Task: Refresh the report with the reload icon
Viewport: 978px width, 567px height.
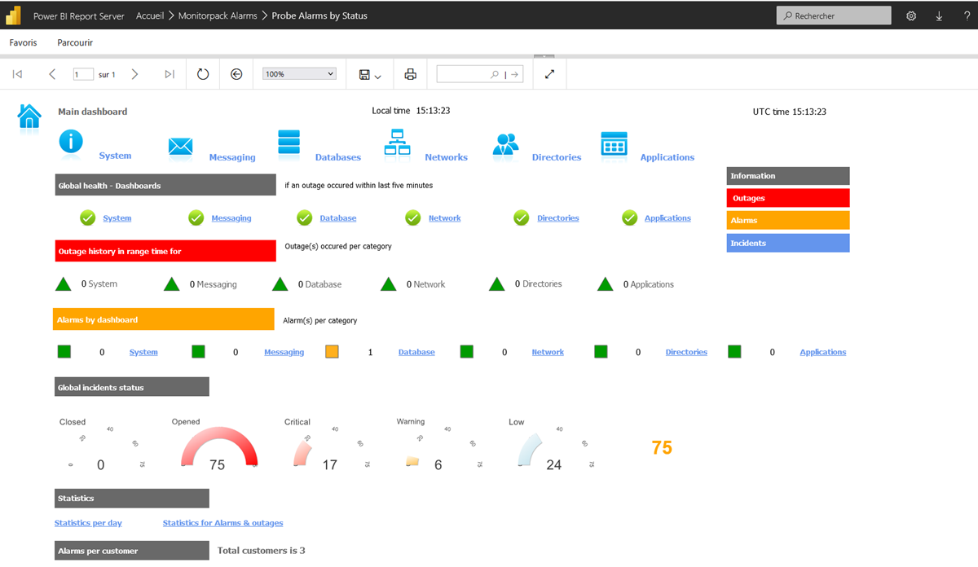Action: coord(203,74)
